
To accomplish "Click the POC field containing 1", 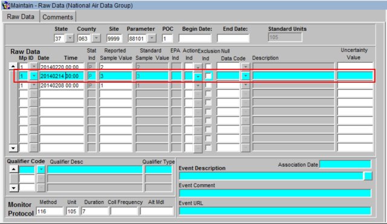I will coord(167,39).
